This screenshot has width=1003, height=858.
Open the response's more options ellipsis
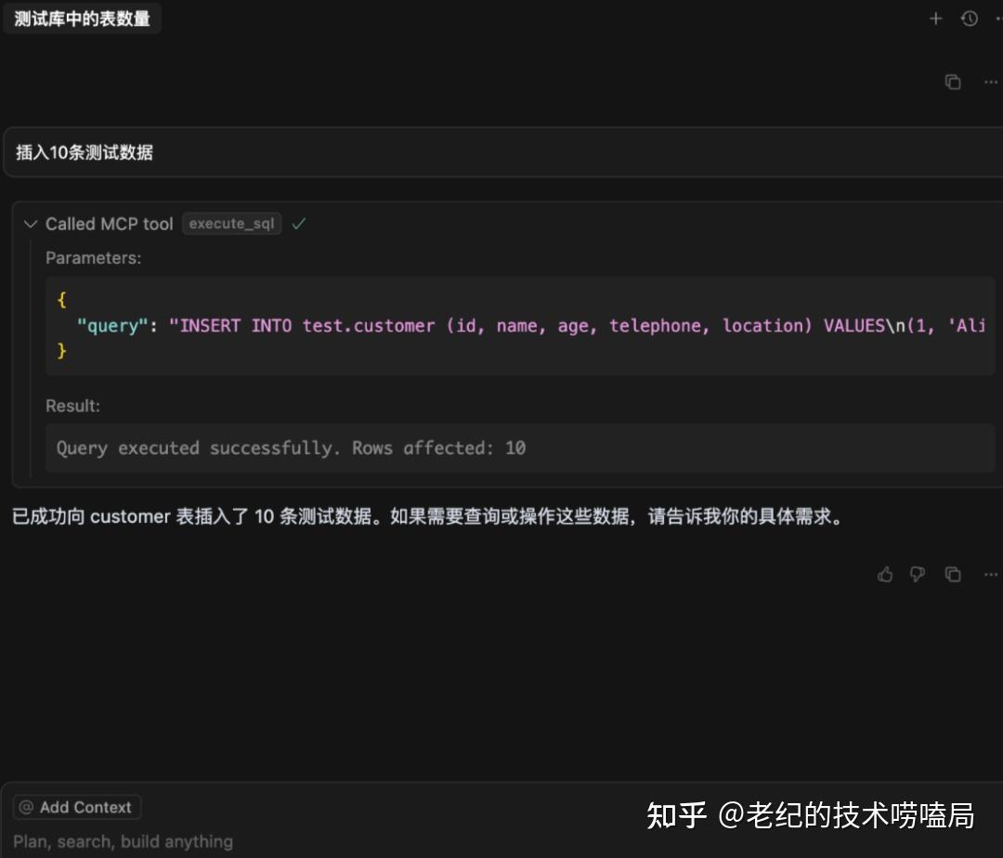pos(991,574)
